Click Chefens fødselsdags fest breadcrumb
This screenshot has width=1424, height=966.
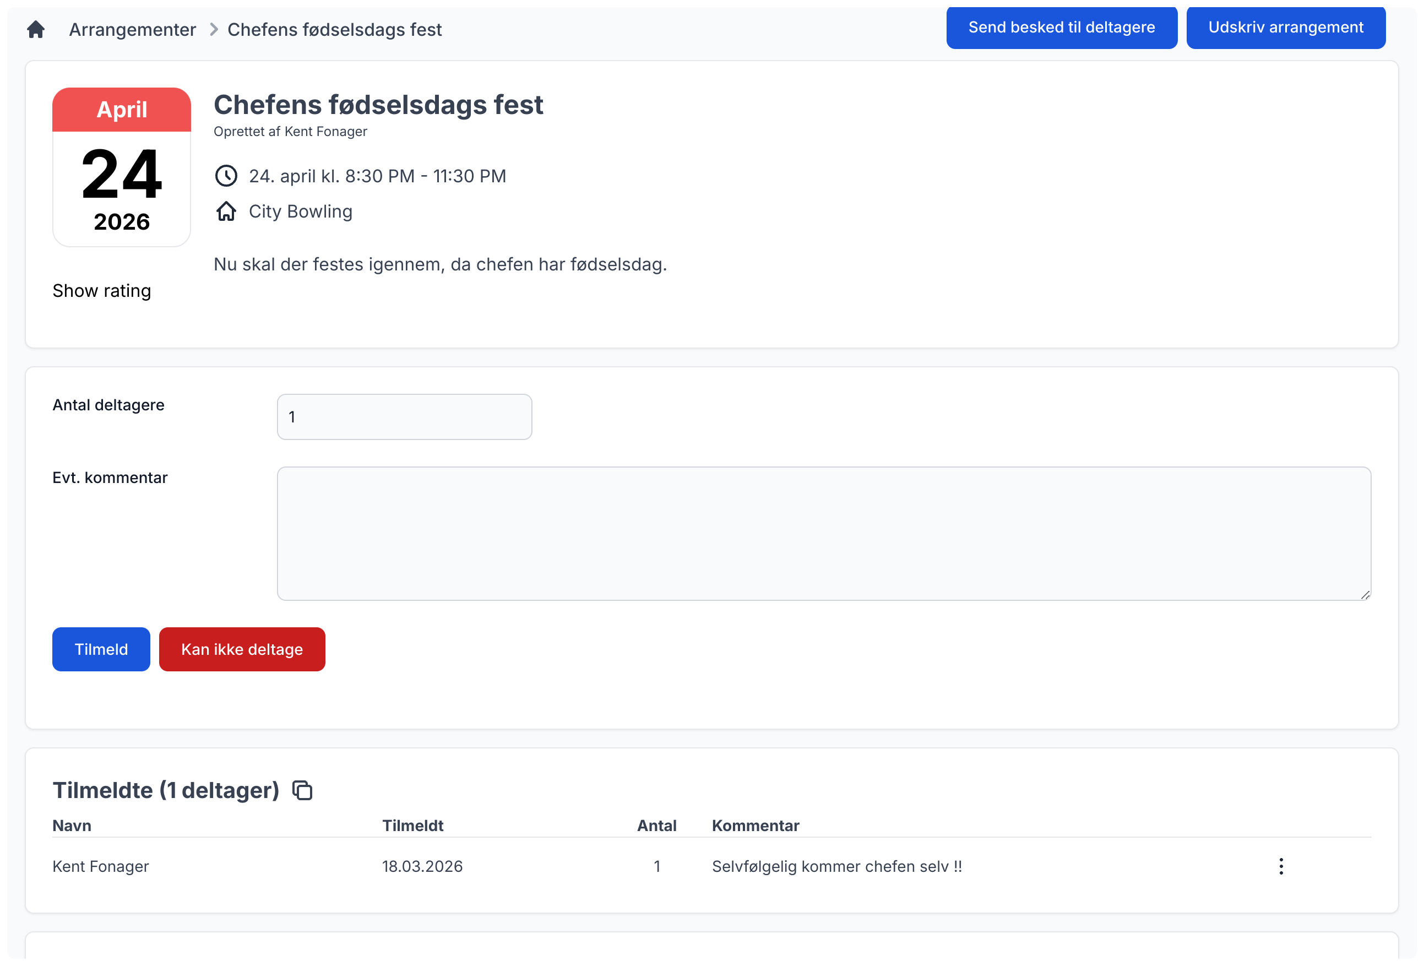[335, 29]
